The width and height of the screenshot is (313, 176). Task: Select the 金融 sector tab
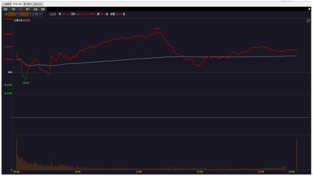coord(35,9)
